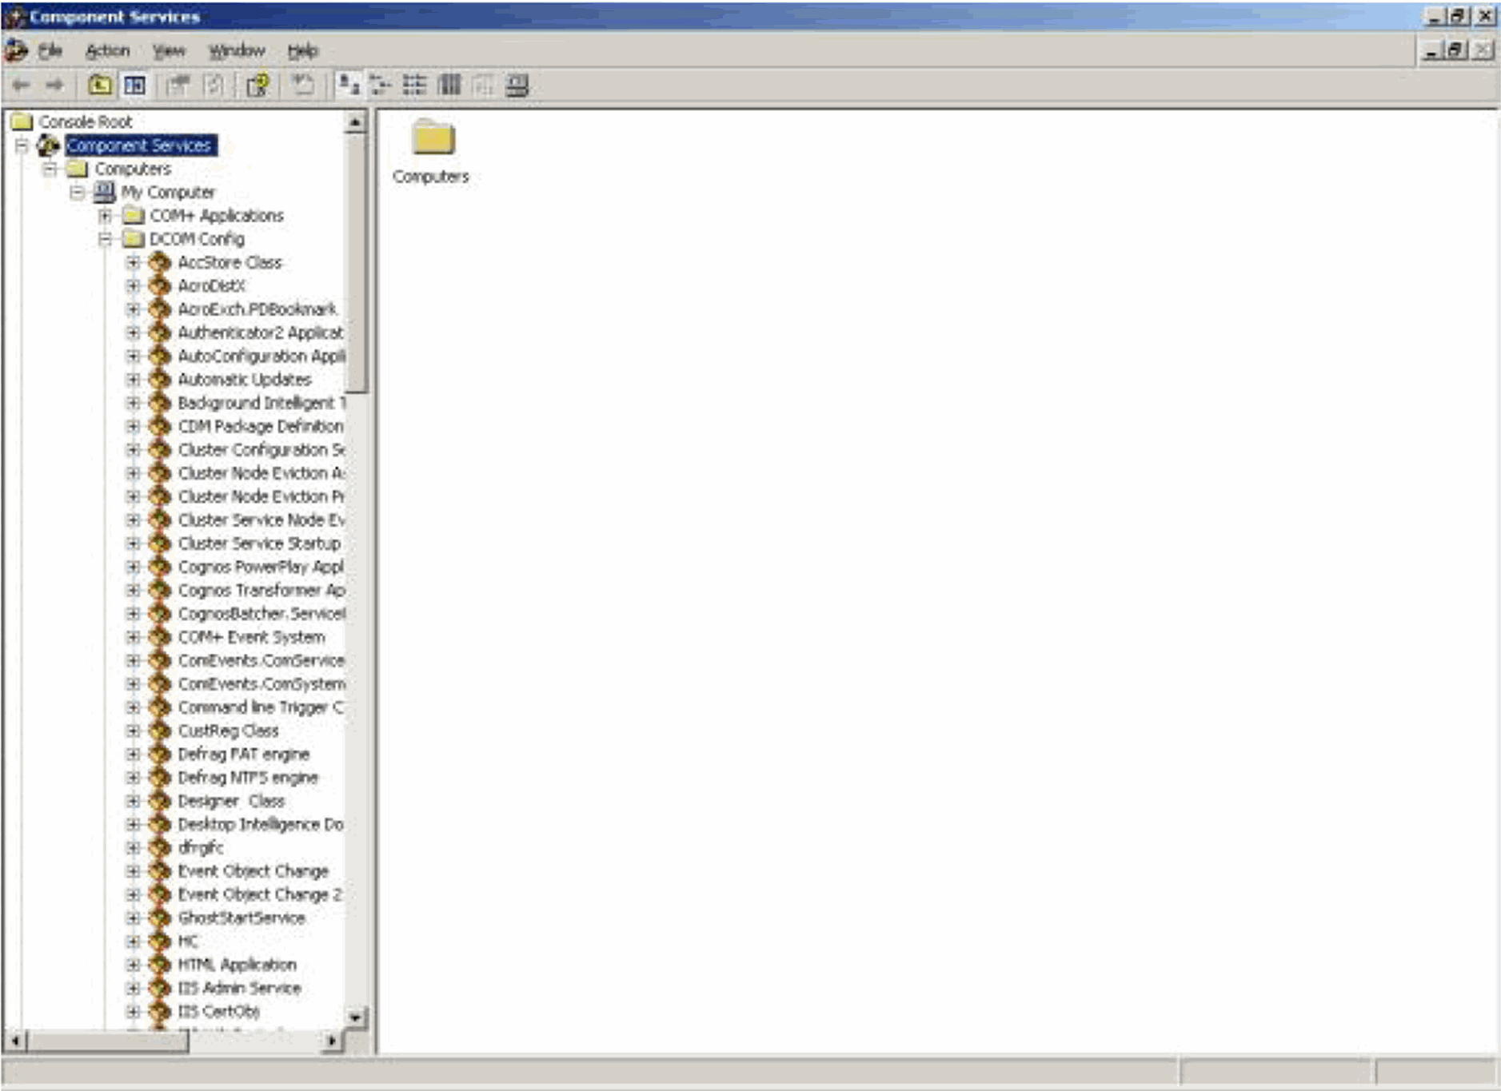
Task: Click the dfrgifc component icon
Action: (161, 847)
